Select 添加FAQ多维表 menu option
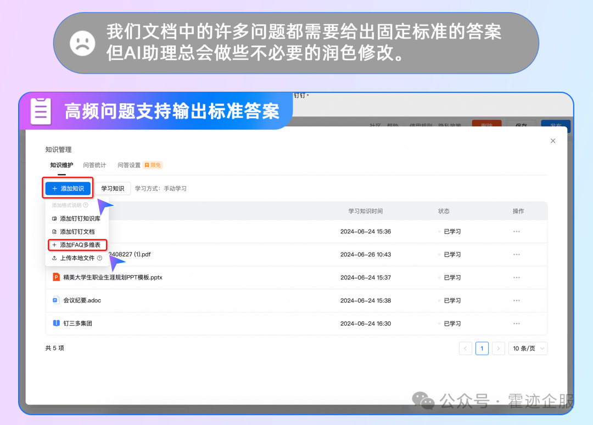The height and width of the screenshot is (425, 593). coord(80,245)
